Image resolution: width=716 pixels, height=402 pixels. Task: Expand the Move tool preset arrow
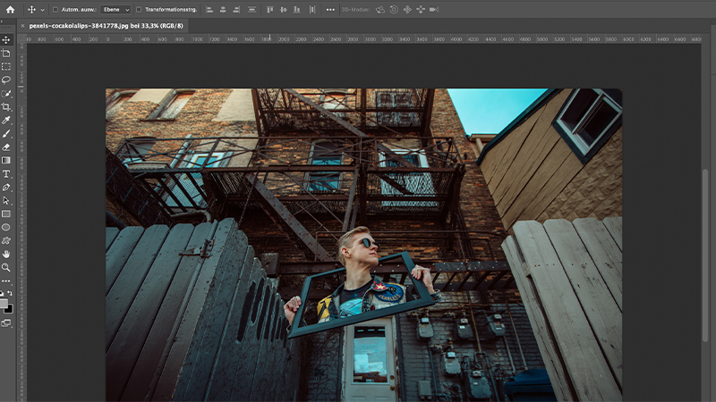43,9
